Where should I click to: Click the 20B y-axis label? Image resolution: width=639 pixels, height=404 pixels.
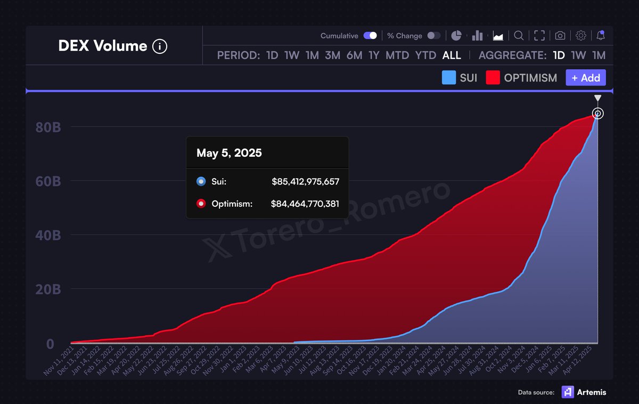(x=48, y=290)
